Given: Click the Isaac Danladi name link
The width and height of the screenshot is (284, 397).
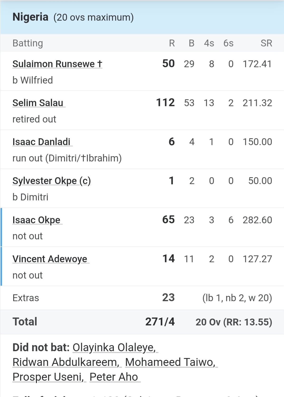Looking at the screenshot, I should [x=41, y=142].
